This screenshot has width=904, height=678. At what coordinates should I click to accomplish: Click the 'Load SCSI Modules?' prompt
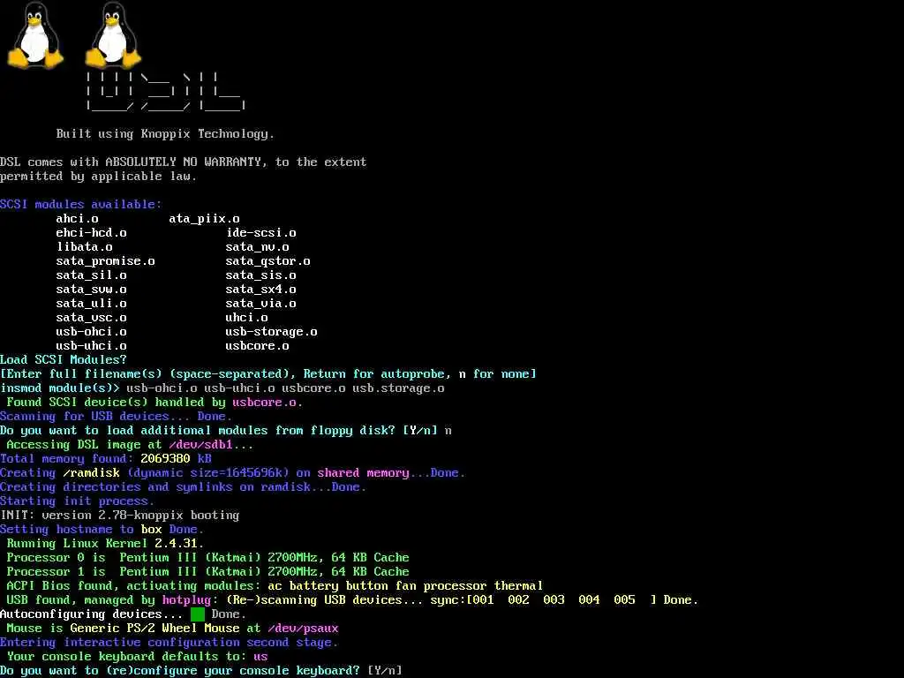click(64, 360)
